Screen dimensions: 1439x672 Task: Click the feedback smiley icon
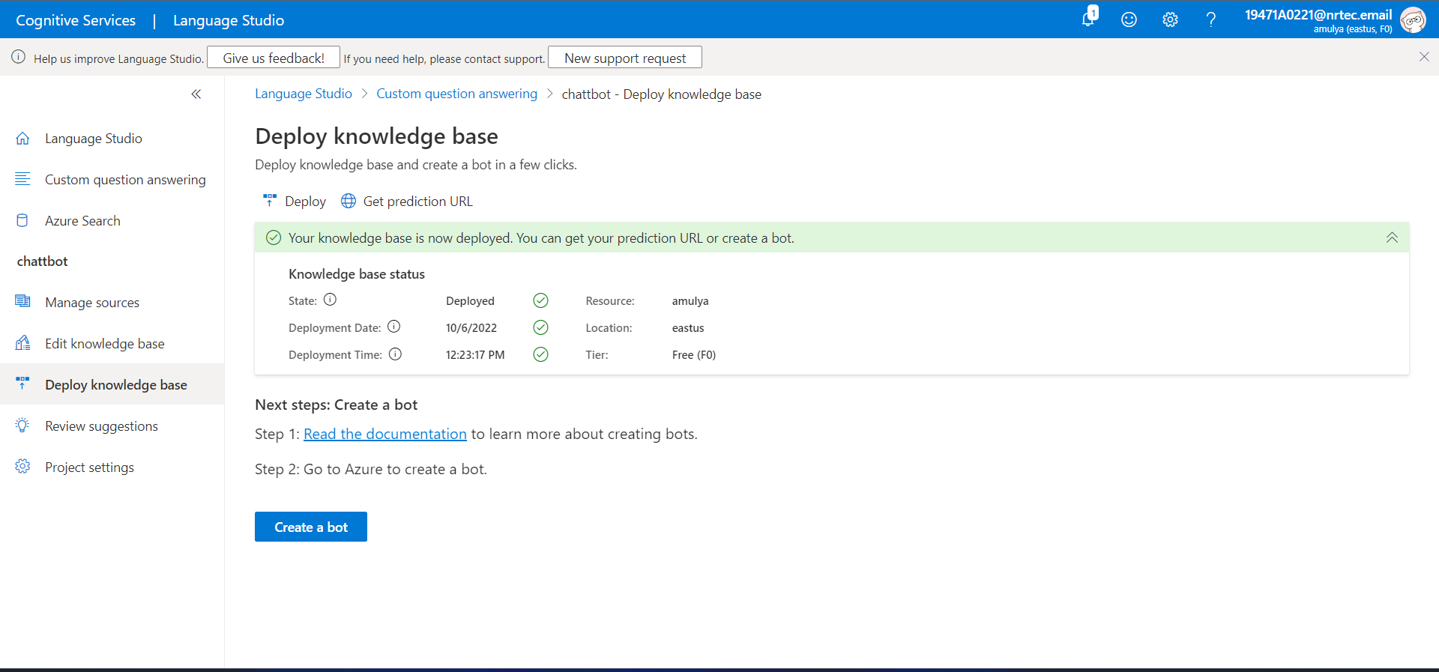click(1129, 19)
